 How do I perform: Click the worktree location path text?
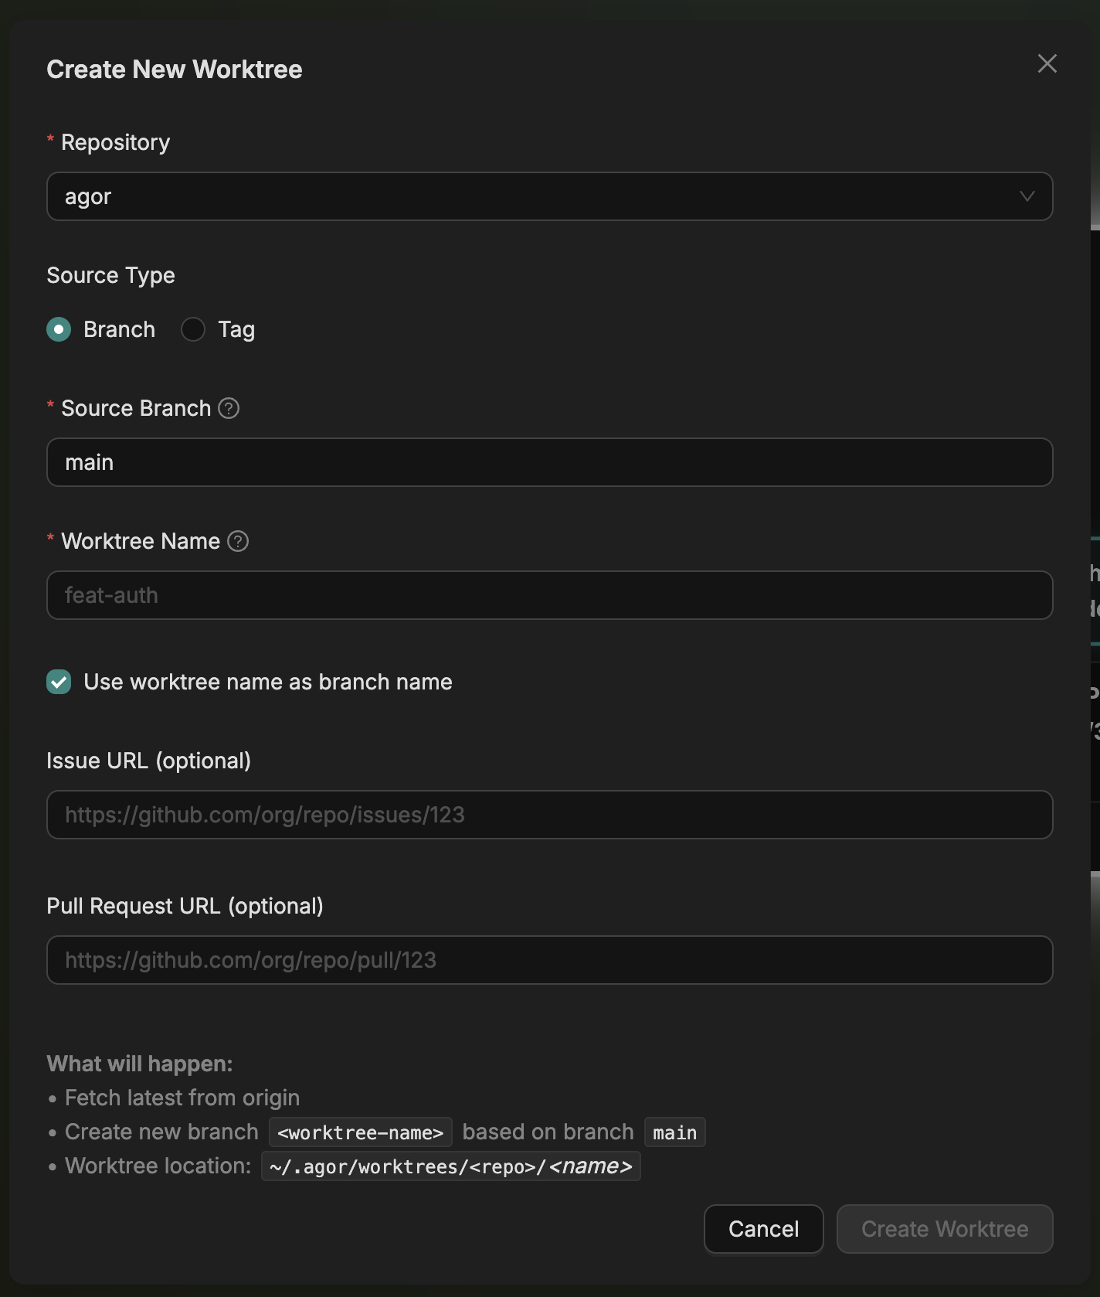451,1166
